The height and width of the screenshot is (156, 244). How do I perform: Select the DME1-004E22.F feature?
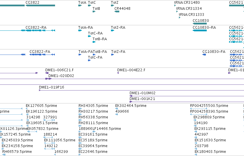click(118, 73)
